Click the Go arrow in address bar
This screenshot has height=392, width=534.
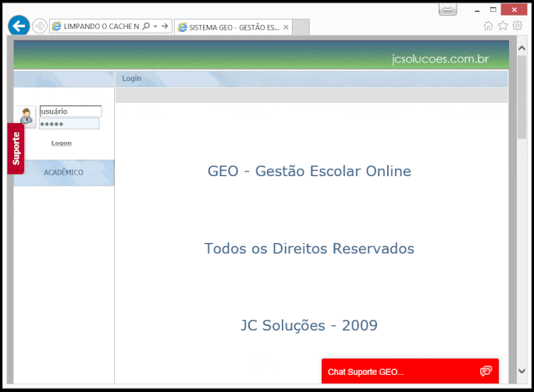pos(165,26)
